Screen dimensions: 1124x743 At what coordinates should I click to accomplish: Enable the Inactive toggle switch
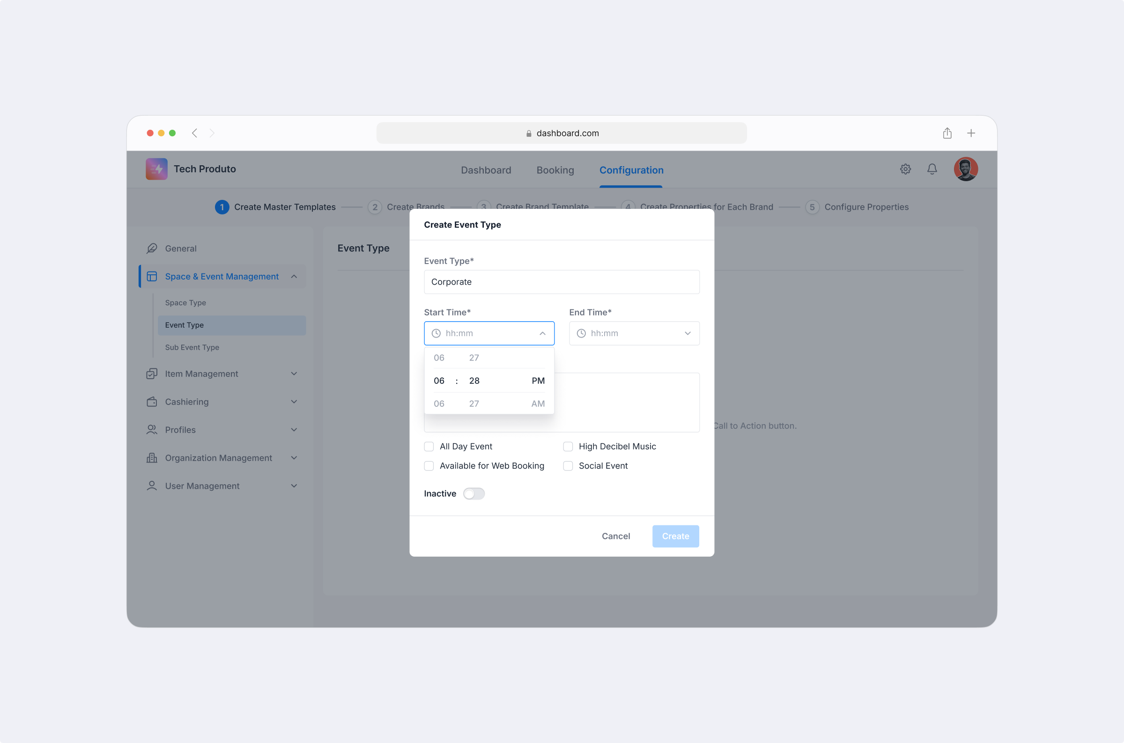tap(473, 493)
